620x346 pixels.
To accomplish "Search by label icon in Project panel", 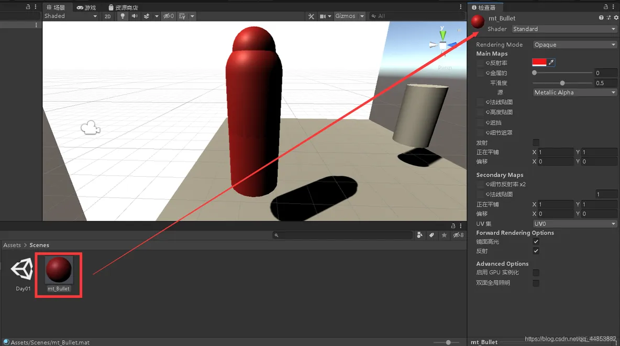I will click(x=432, y=235).
